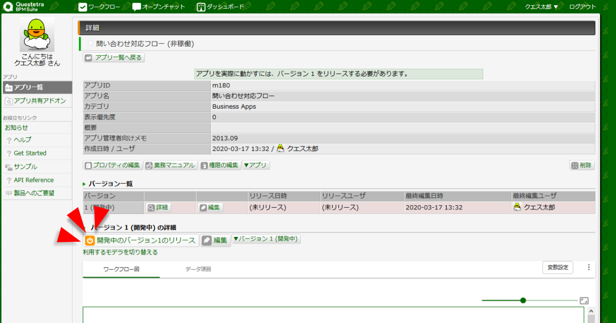Viewport: 616px width, 323px height.
Task: Collapse the バージョン一覧 section triangle
Action: point(85,184)
